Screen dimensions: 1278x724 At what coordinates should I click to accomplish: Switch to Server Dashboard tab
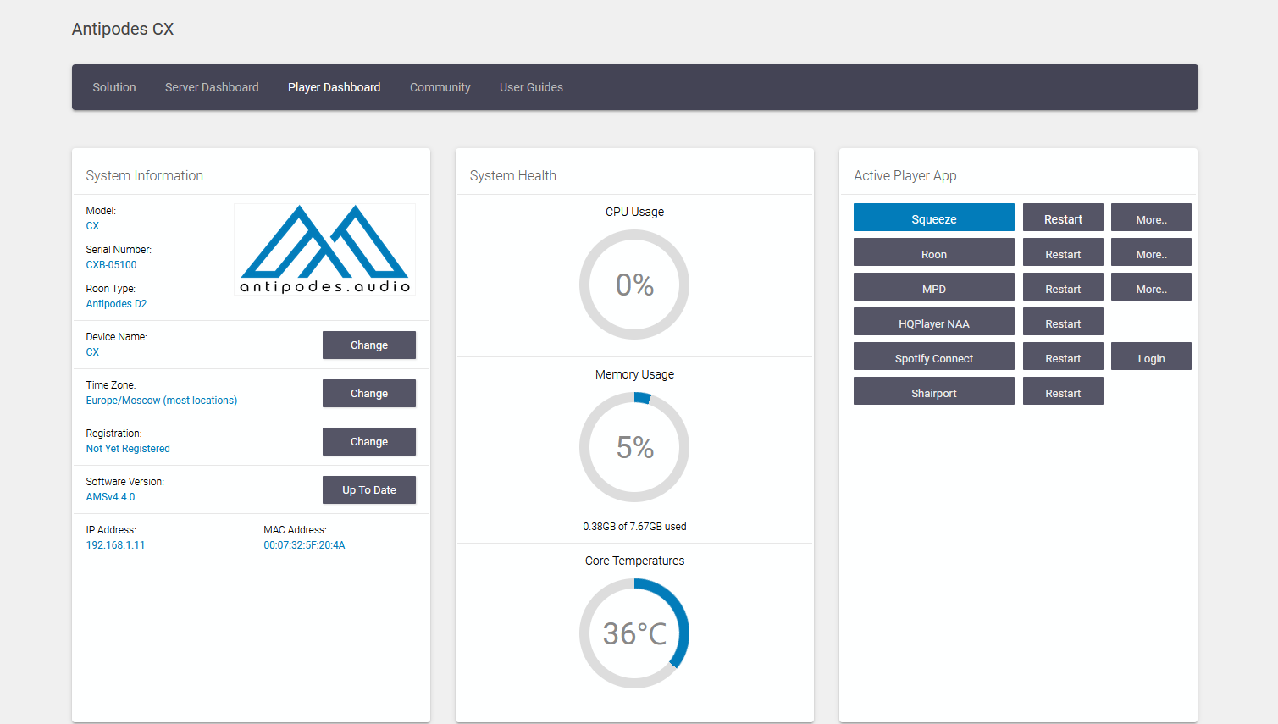[x=212, y=87]
